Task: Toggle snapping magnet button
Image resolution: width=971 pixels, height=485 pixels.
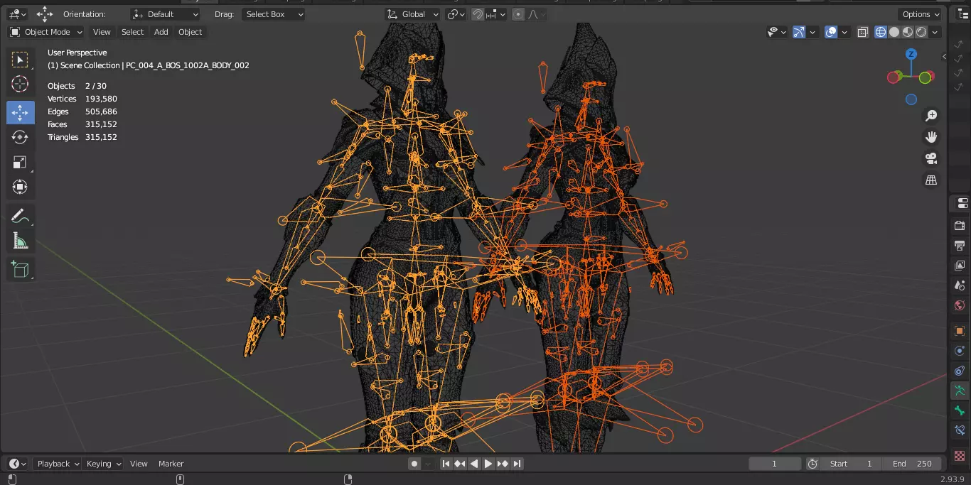Action: coord(478,14)
